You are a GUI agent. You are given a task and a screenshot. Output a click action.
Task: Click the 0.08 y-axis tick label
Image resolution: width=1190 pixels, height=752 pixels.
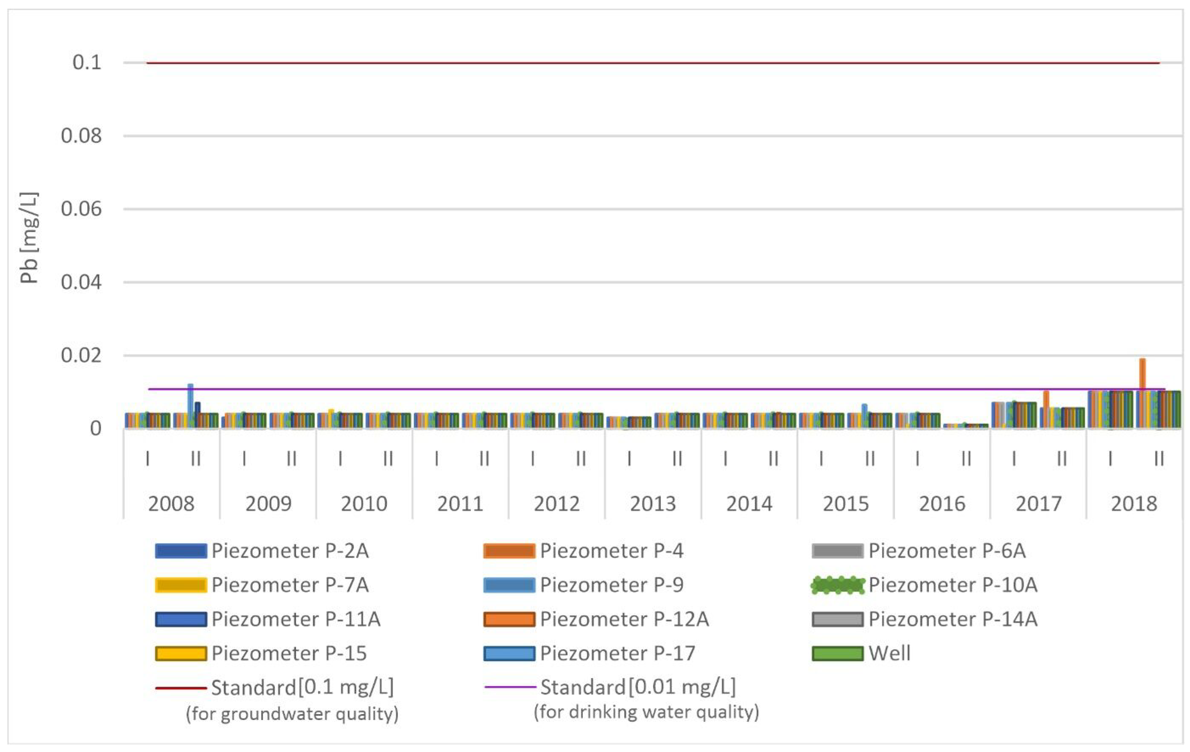[81, 136]
